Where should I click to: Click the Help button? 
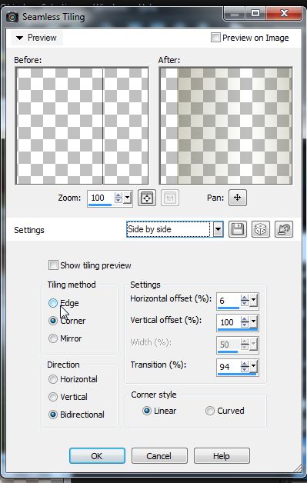click(x=222, y=456)
